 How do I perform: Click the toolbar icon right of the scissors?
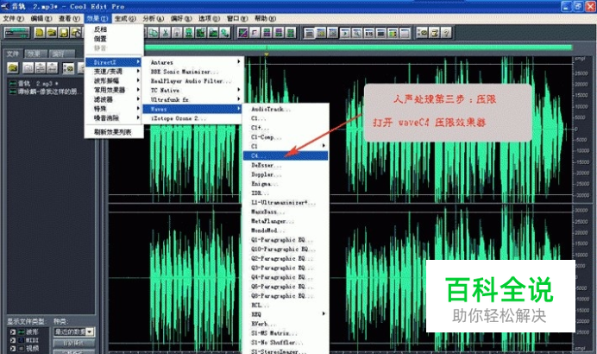[x=177, y=33]
